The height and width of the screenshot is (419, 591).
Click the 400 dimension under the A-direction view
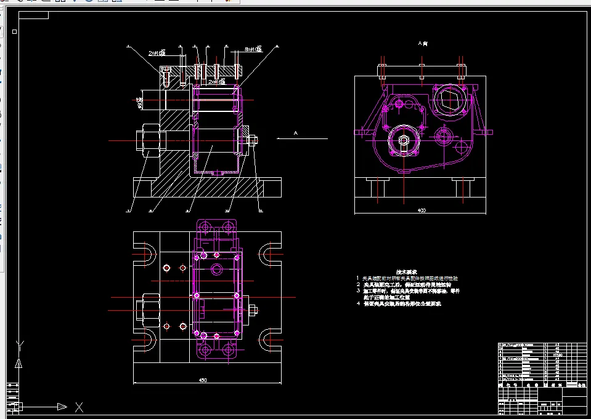pos(422,210)
